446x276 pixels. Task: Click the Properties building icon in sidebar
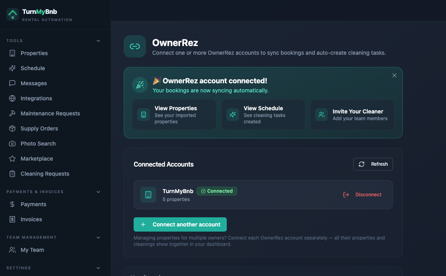point(12,53)
